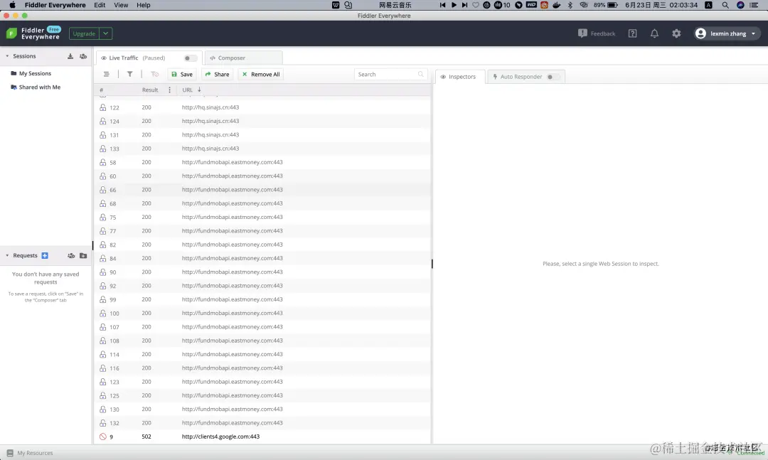Click the user avatar icon

pos(700,33)
